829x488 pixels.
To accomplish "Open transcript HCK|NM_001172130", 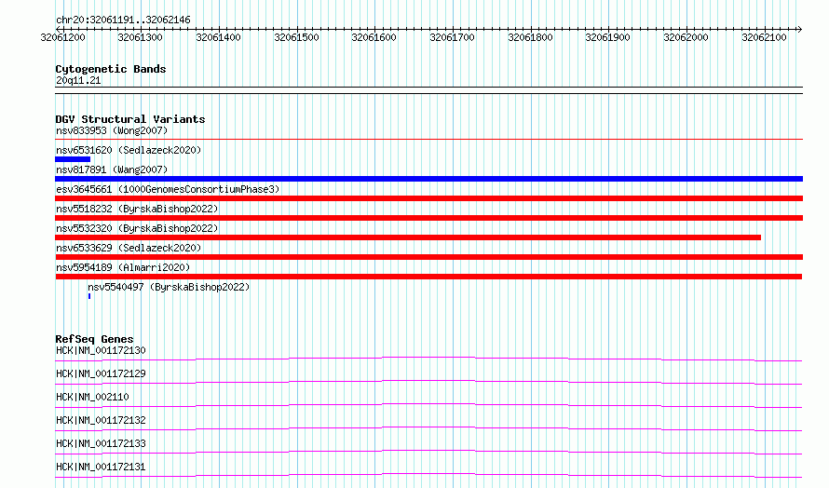I will [101, 350].
